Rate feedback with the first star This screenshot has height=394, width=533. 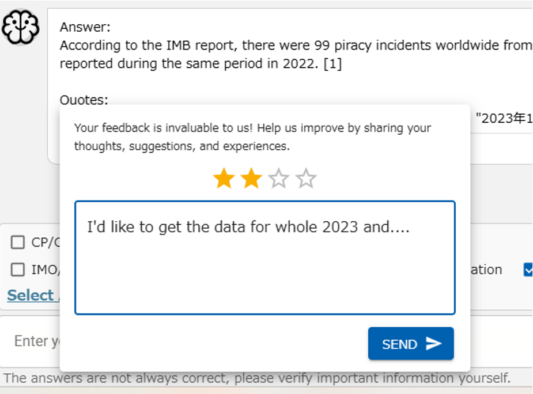point(224,179)
